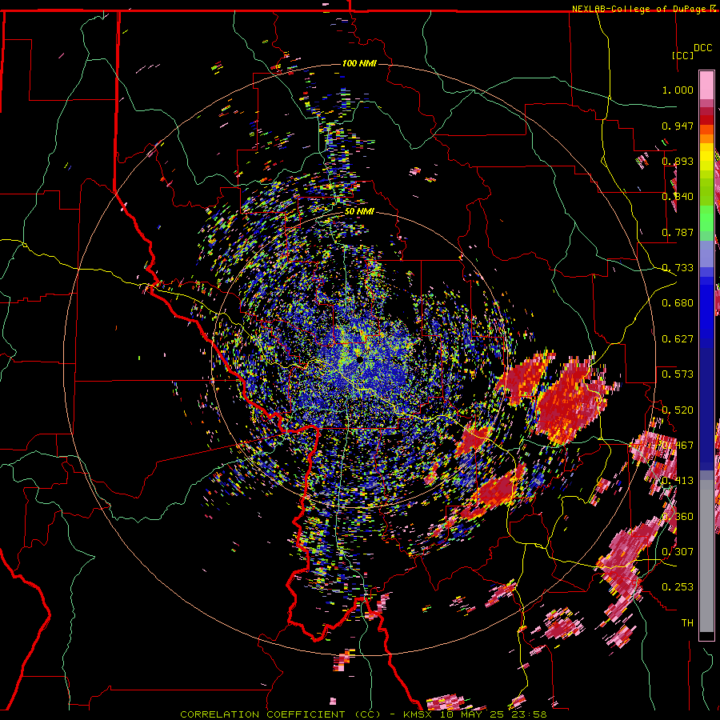Click the 23:58 timestamp
The image size is (720, 720).
(531, 714)
